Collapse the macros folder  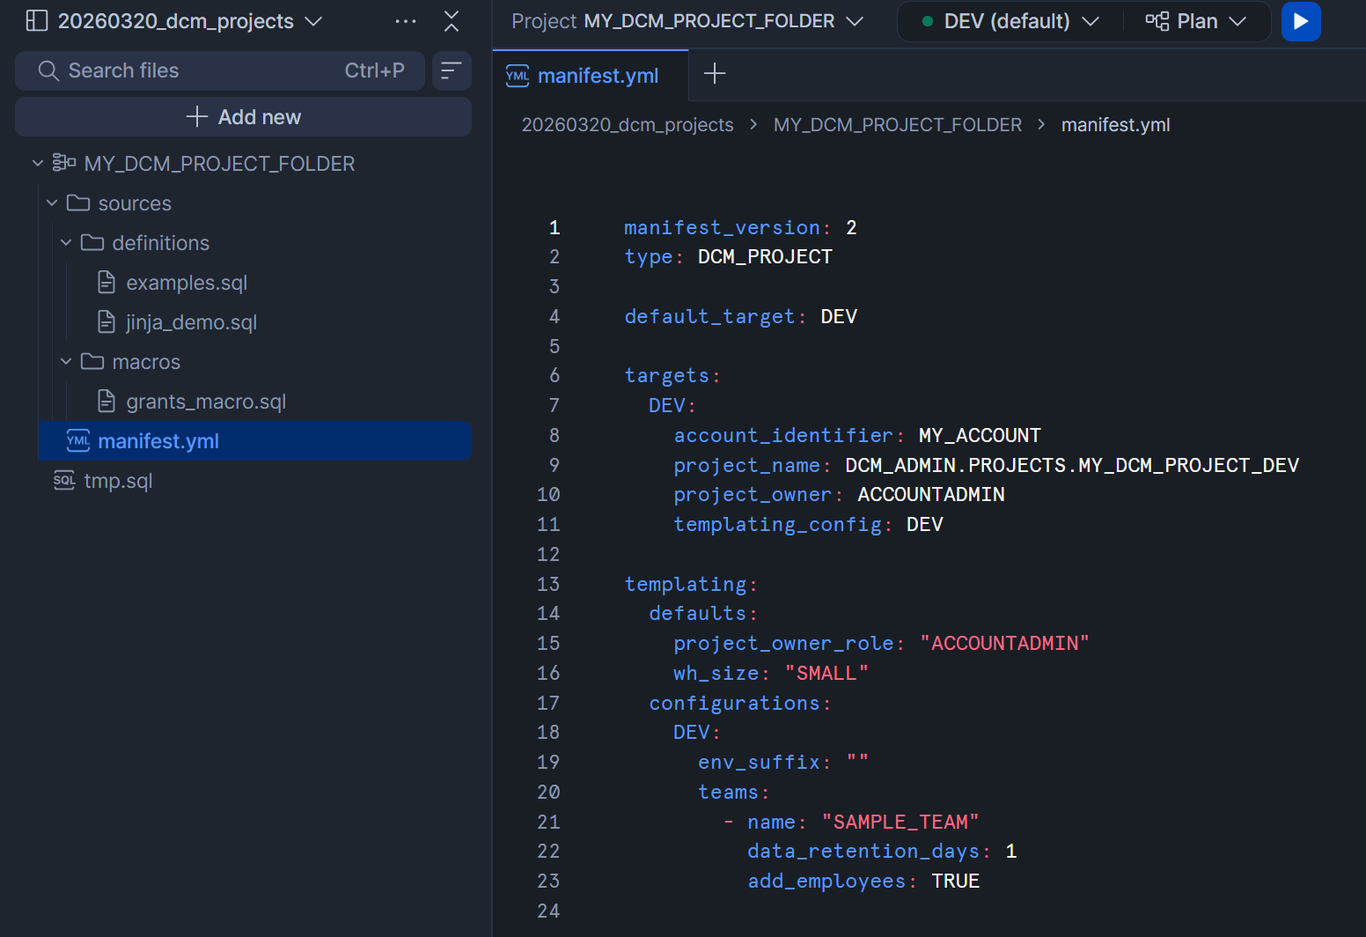66,362
